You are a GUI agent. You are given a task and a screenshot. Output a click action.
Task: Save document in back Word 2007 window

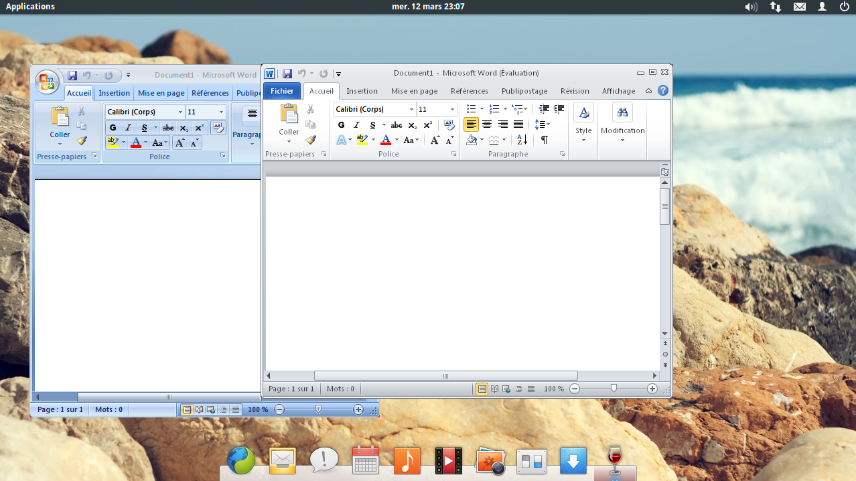coord(72,76)
